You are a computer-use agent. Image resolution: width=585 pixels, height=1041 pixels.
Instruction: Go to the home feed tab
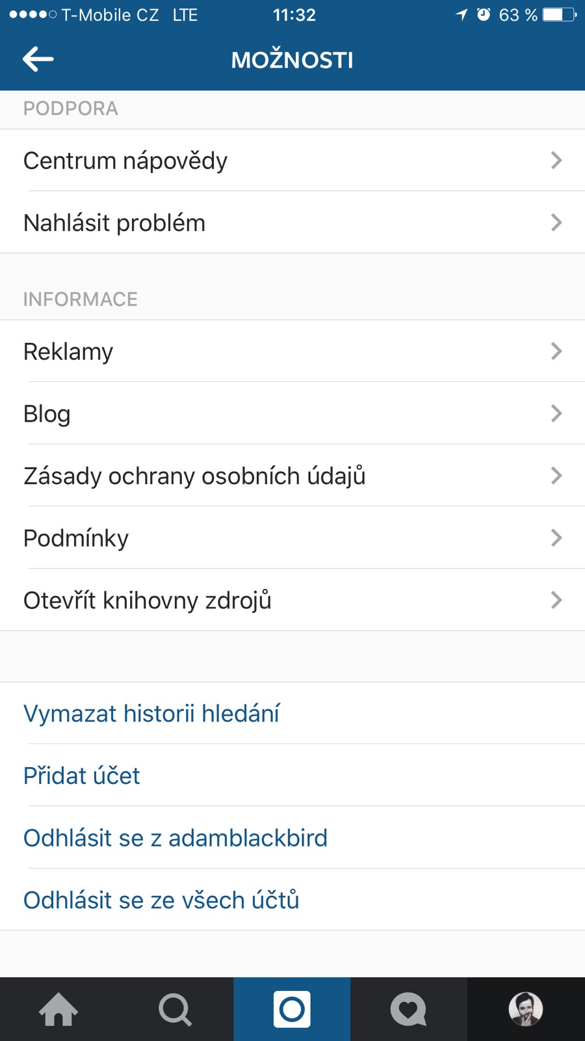point(58,1009)
